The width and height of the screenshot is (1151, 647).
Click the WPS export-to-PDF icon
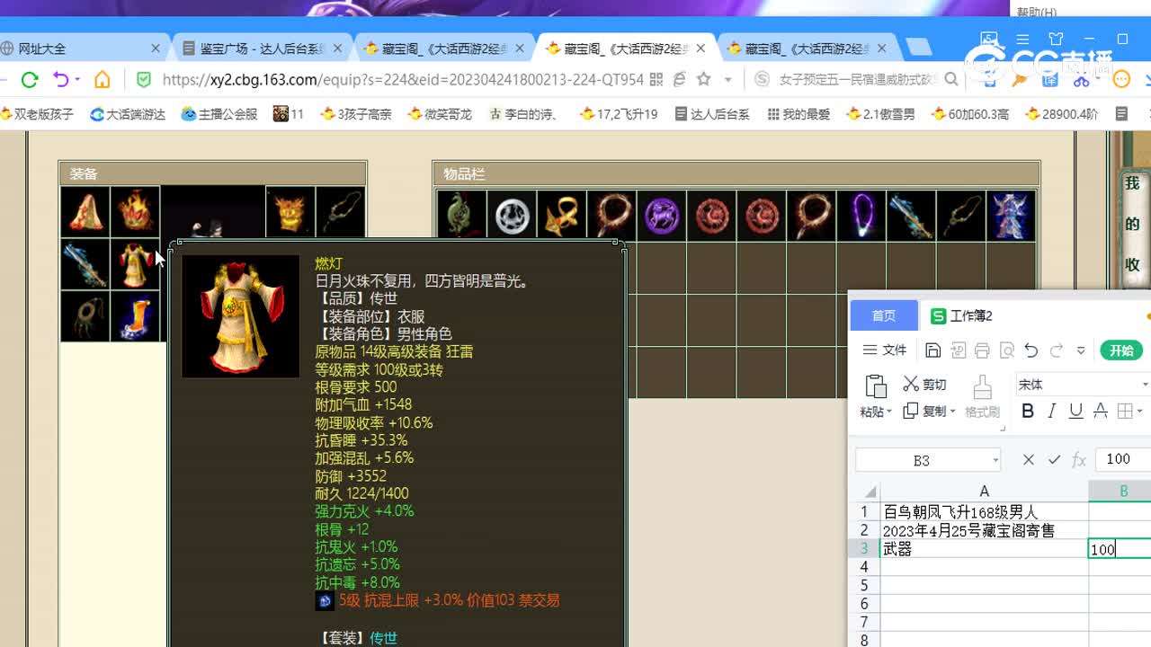click(958, 350)
